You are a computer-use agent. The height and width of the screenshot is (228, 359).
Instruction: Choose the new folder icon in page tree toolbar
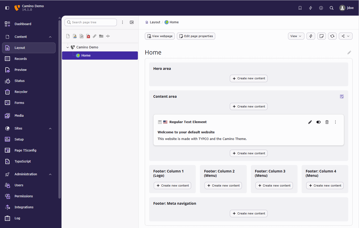(101, 36)
